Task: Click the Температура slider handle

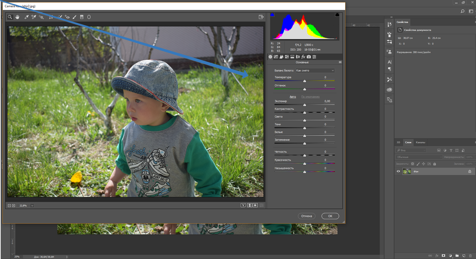Action: [x=305, y=81]
